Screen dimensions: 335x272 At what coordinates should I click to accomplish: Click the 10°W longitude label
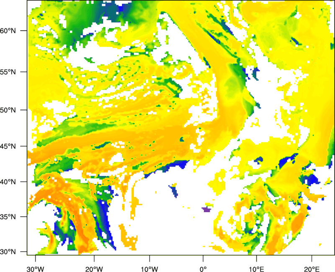pyautogui.click(x=149, y=269)
